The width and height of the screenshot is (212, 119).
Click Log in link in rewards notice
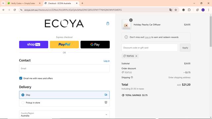[148, 37]
